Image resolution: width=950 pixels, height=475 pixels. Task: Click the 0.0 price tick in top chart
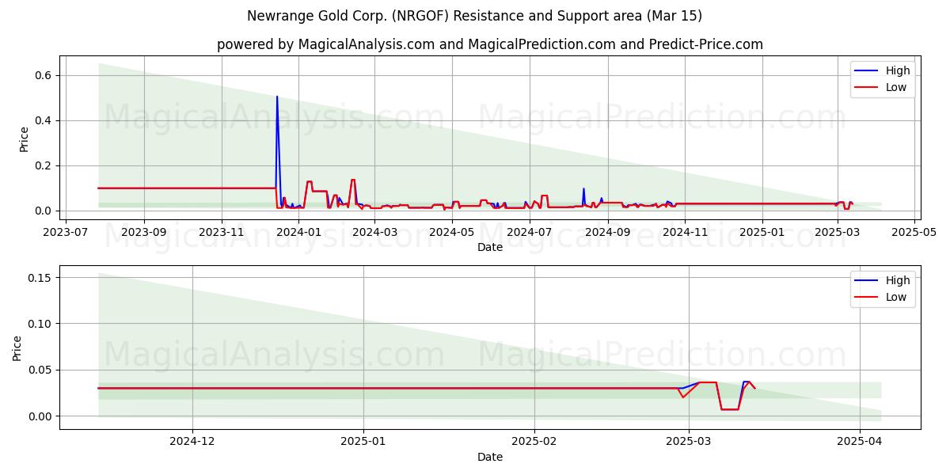[x=44, y=211]
